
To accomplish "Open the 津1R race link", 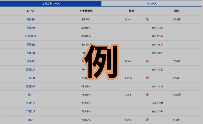I will point(30,95).
